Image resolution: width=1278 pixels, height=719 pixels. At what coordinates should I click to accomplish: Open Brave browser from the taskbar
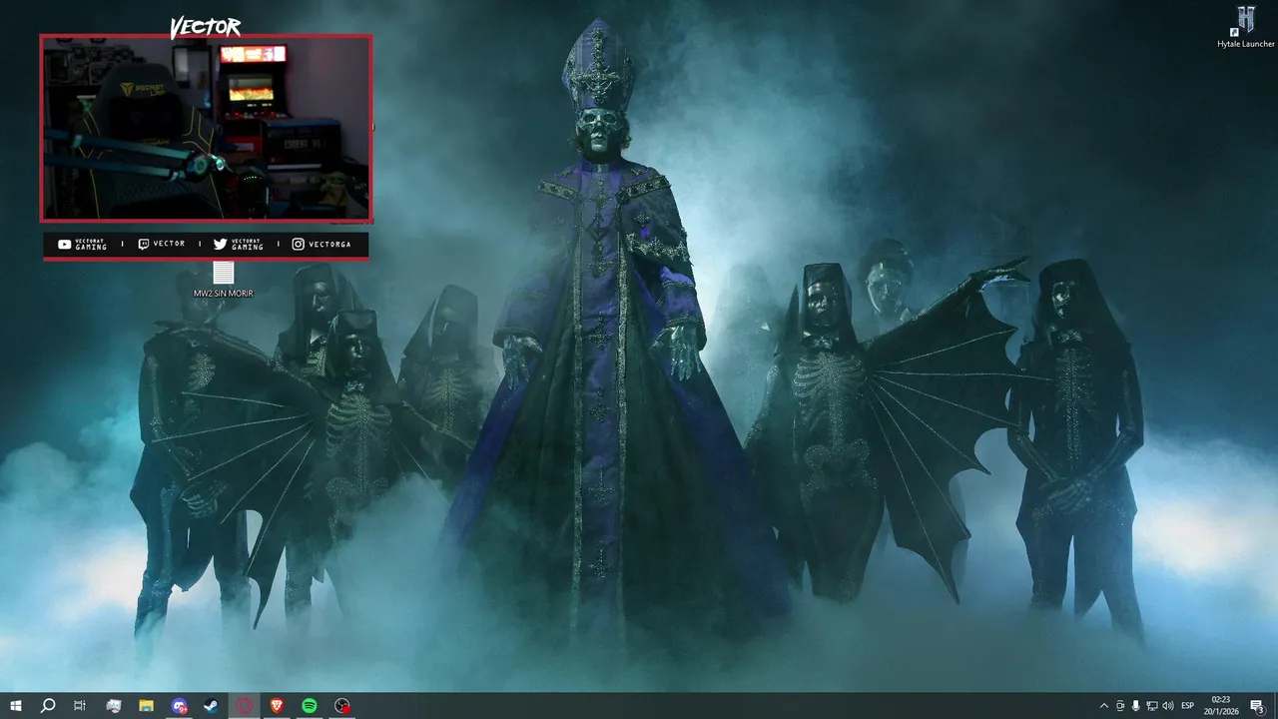(x=278, y=706)
